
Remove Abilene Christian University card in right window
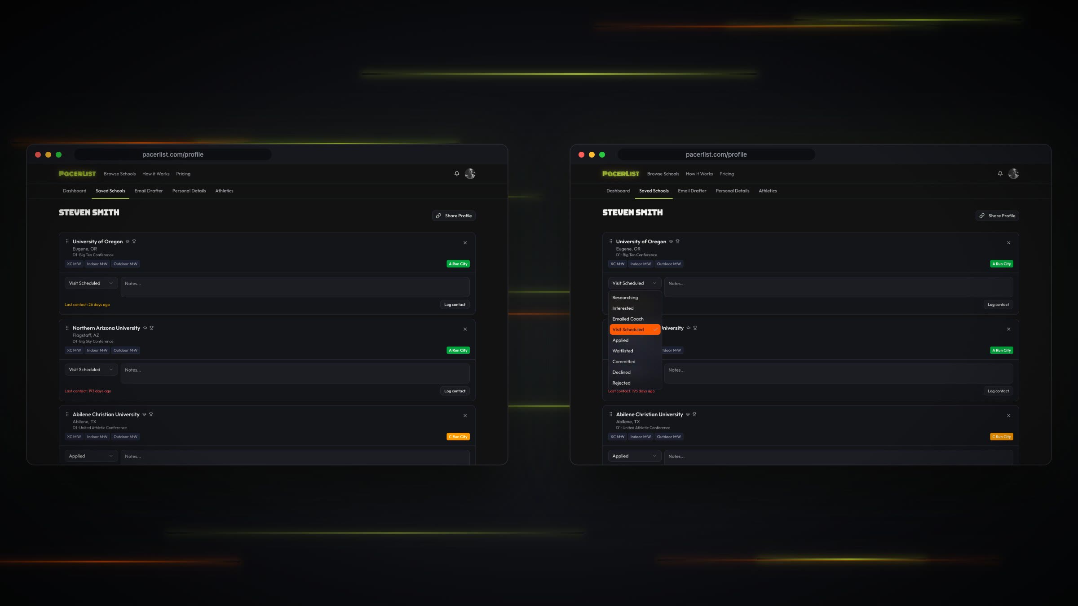tap(1009, 416)
